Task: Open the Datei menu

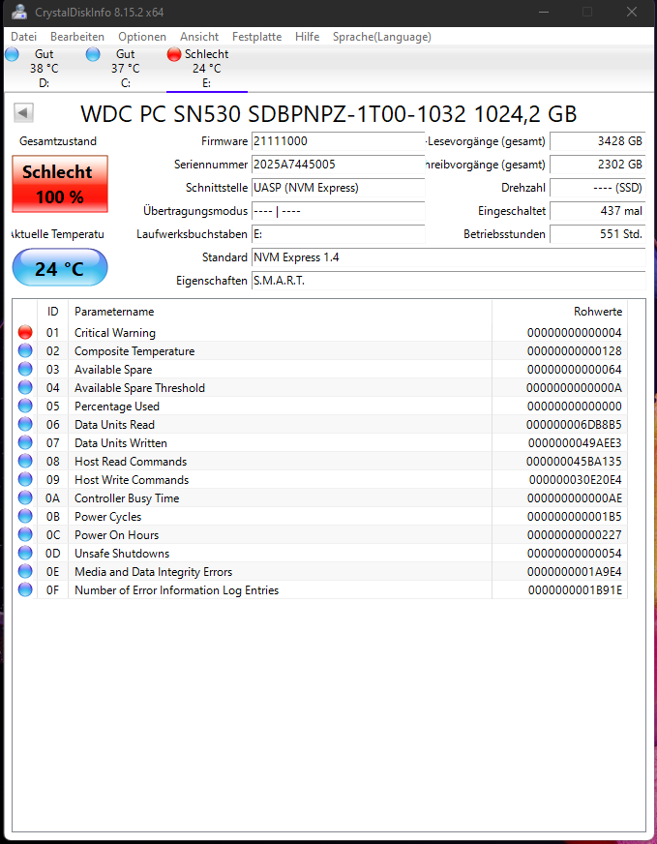Action: [x=23, y=37]
